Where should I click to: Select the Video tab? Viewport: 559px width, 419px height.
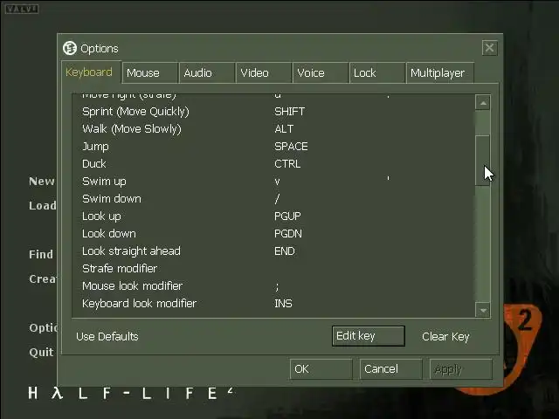(264, 73)
